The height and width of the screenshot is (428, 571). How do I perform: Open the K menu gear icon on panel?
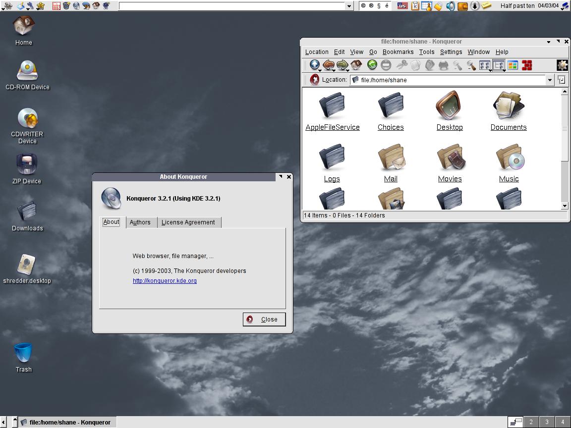7,5
